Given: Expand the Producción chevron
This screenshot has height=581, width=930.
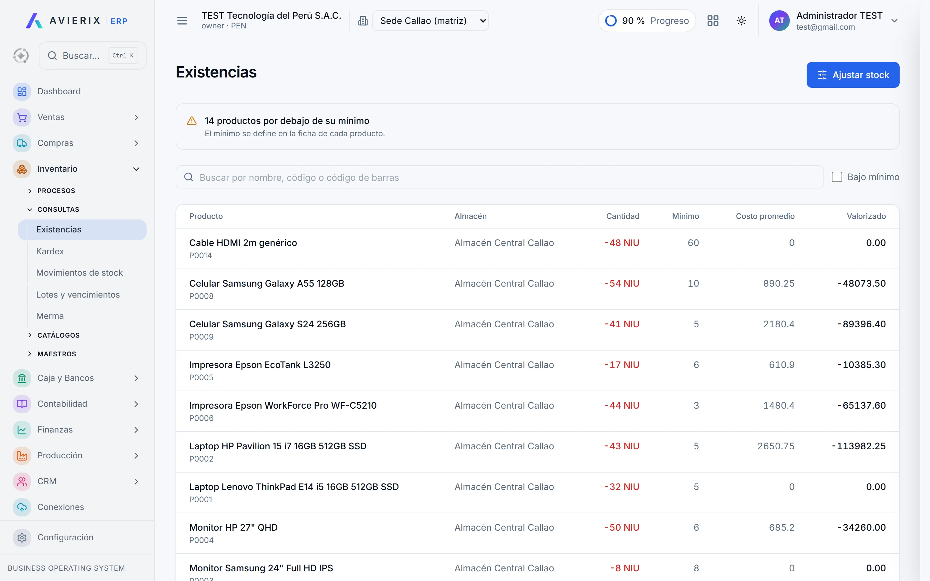Looking at the screenshot, I should click(x=136, y=455).
